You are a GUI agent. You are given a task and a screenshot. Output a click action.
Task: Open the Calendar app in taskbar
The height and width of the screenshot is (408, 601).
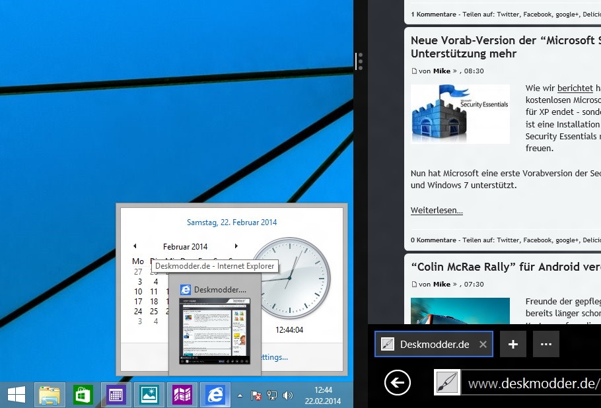(116, 395)
